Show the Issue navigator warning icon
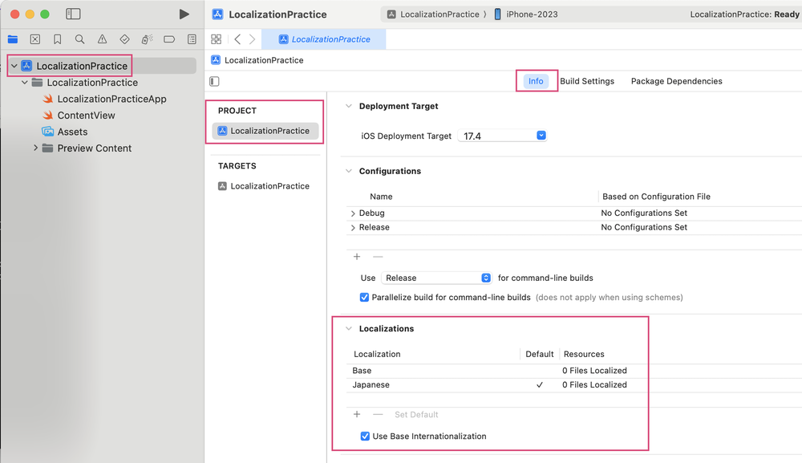The height and width of the screenshot is (463, 802). [102, 39]
